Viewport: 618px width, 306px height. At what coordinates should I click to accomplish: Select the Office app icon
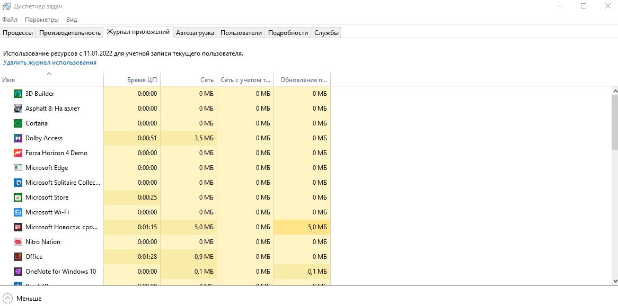(x=18, y=257)
